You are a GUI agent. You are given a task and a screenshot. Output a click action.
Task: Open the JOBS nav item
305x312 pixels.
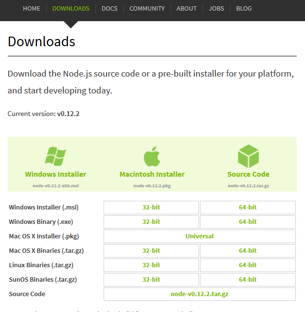pos(216,9)
